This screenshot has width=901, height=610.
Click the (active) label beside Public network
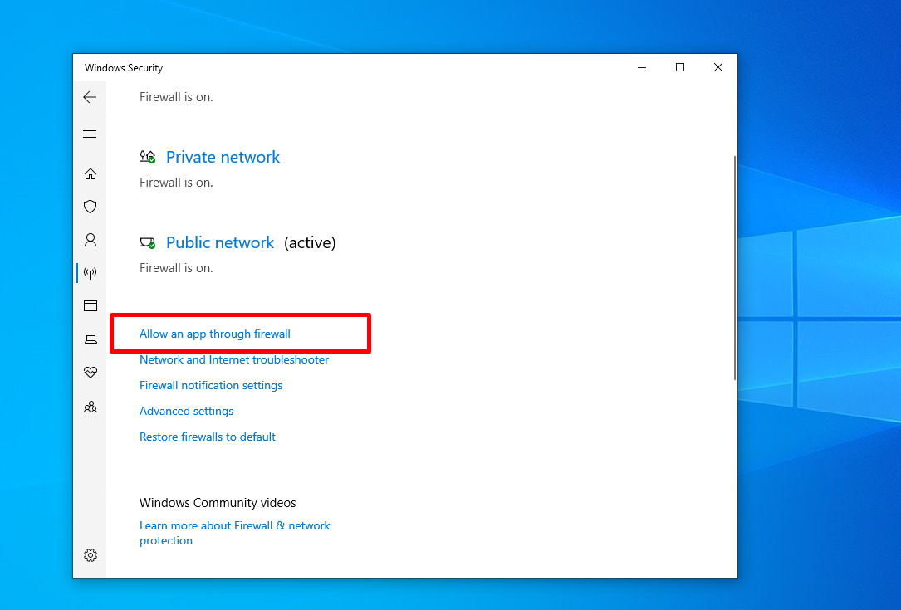coord(310,242)
